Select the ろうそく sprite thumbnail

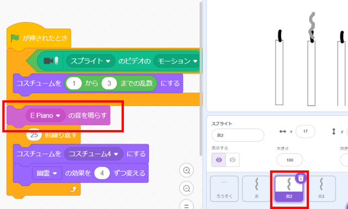click(224, 188)
